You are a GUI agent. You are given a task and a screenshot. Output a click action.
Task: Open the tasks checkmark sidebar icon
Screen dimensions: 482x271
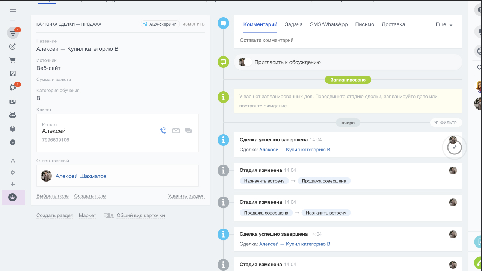[x=13, y=74]
